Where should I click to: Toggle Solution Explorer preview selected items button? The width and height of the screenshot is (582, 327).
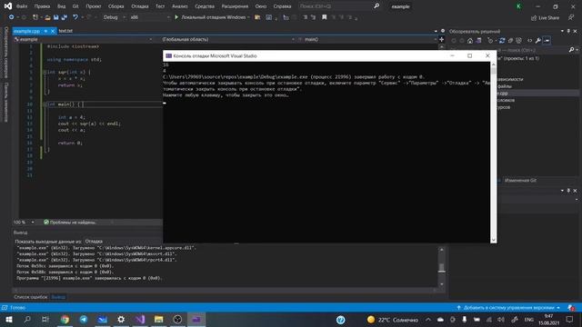click(547, 40)
